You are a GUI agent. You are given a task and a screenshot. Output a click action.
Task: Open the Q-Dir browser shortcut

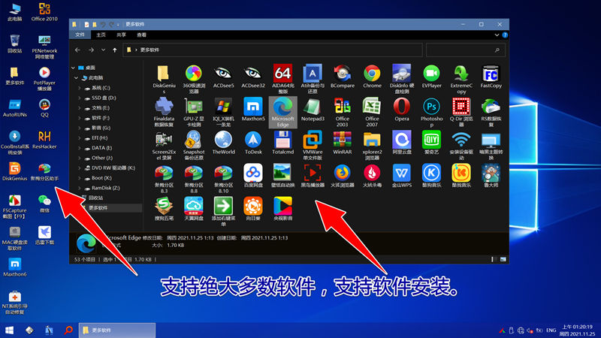click(461, 112)
